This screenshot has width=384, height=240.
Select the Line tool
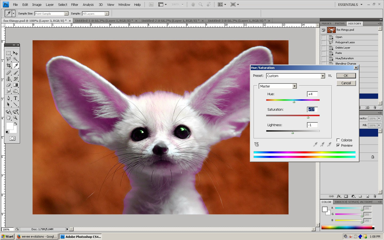(15, 104)
